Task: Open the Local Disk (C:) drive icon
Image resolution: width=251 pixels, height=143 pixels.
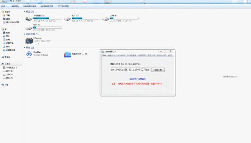Action: pyautogui.click(x=29, y=19)
